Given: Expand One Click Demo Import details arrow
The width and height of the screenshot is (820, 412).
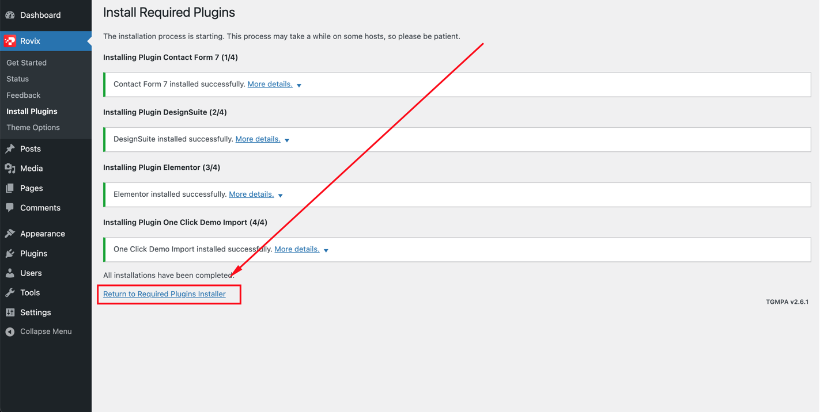Looking at the screenshot, I should click(x=326, y=250).
